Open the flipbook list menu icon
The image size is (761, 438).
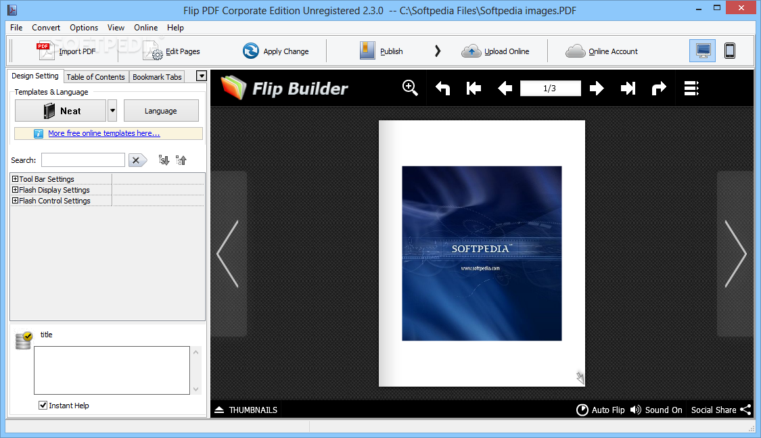(691, 89)
